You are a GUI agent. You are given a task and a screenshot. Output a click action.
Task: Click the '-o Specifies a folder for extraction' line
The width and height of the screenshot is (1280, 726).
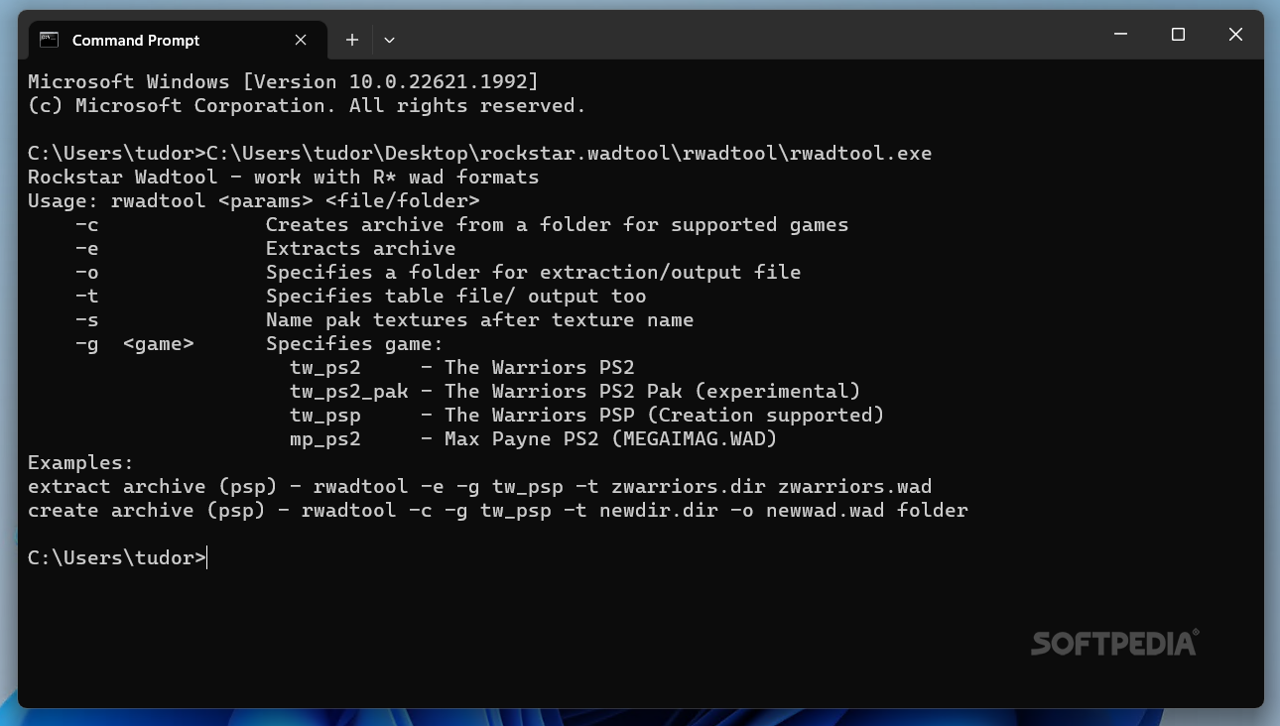[x=438, y=272]
